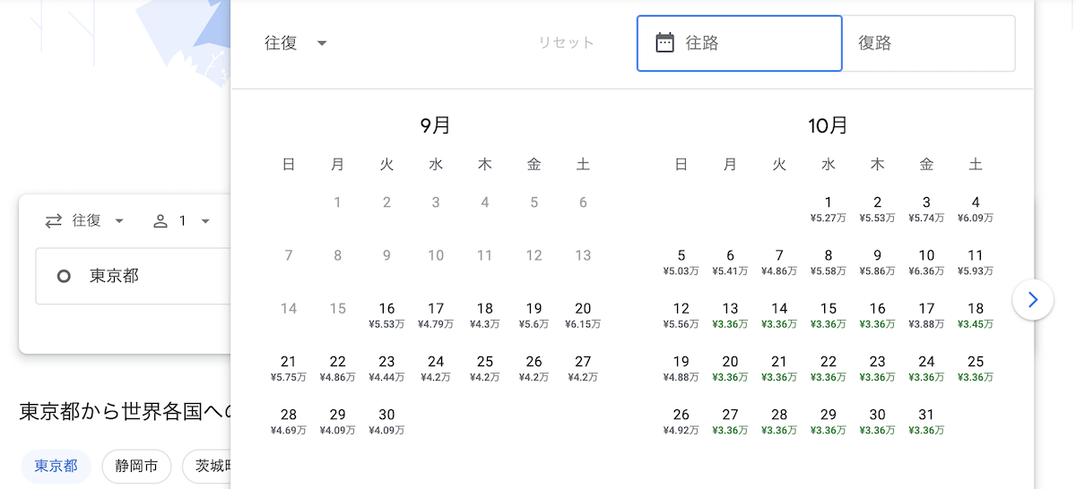Select October 31 date
The height and width of the screenshot is (489, 1076).
[x=926, y=421]
